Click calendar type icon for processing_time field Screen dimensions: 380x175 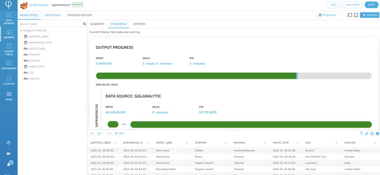(26, 42)
